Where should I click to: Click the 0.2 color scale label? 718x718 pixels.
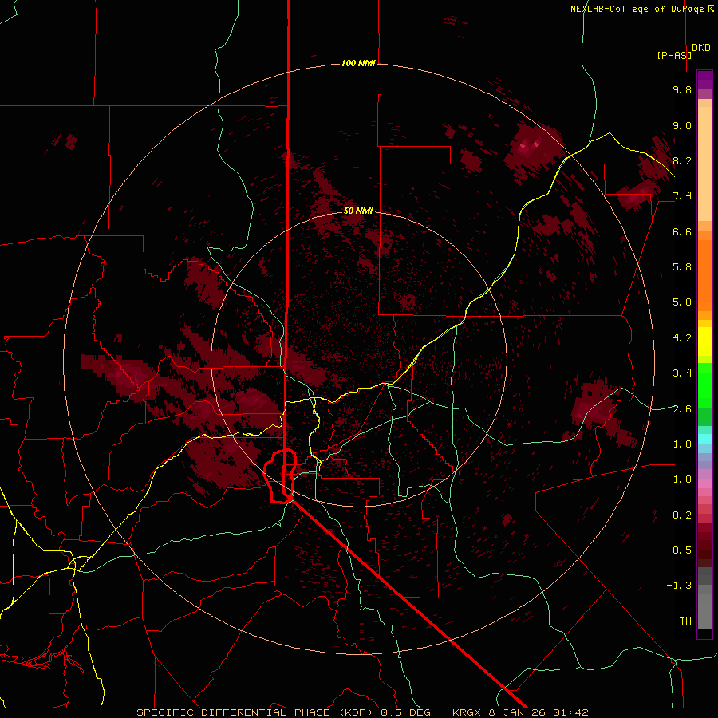pos(682,515)
